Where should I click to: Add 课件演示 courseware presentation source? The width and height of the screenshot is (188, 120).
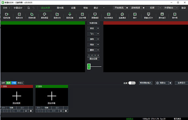(x=162, y=16)
